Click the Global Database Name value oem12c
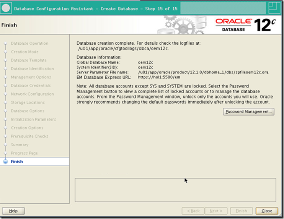284x219 pixels. tap(145, 62)
